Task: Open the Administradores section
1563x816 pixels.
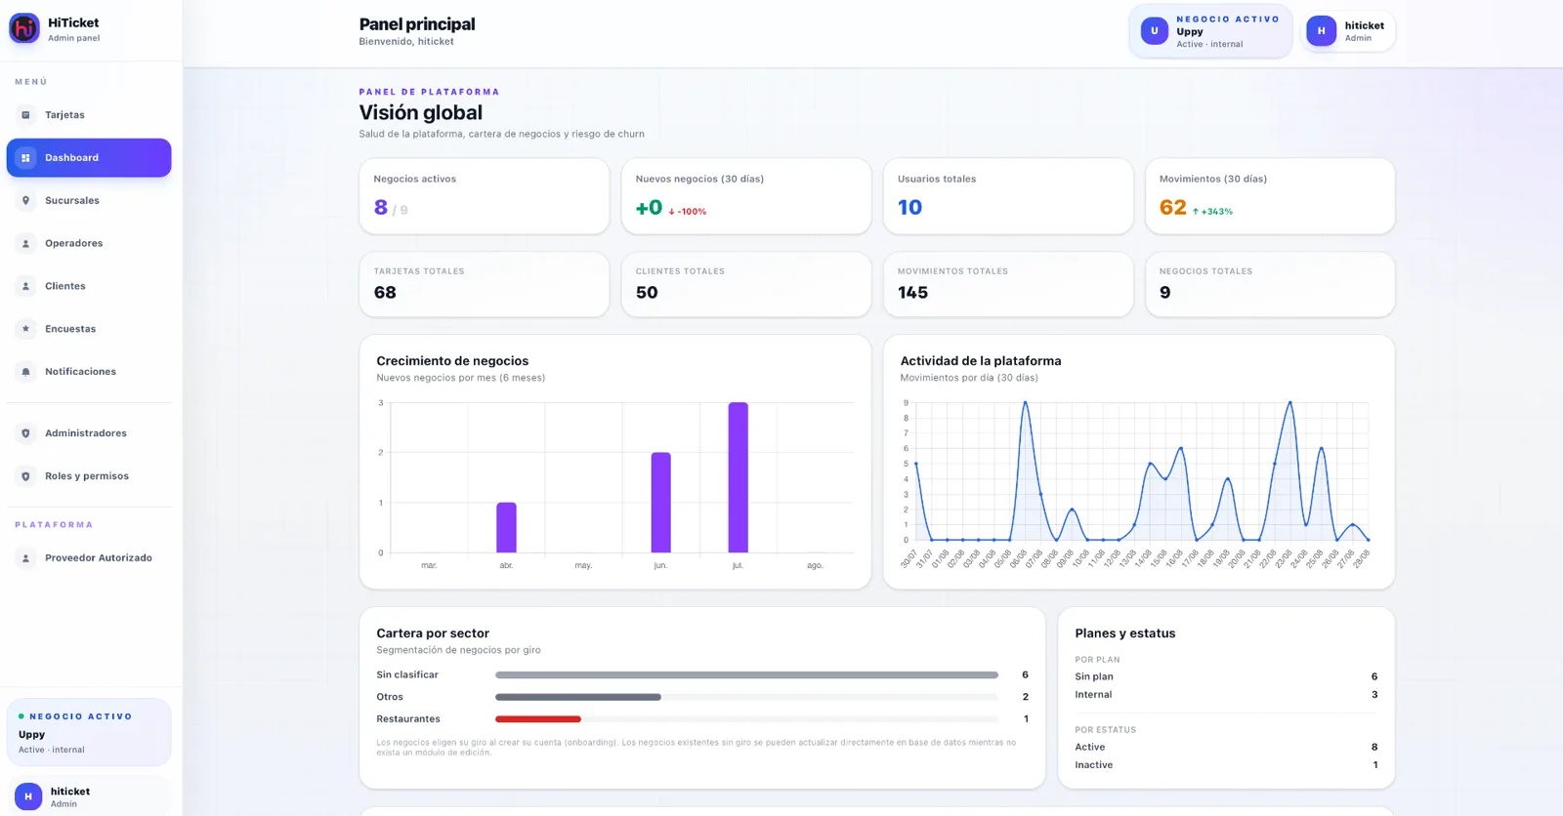Action: point(89,433)
